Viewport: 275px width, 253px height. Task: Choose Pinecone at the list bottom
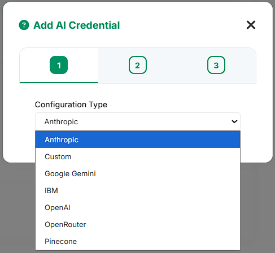click(138, 241)
